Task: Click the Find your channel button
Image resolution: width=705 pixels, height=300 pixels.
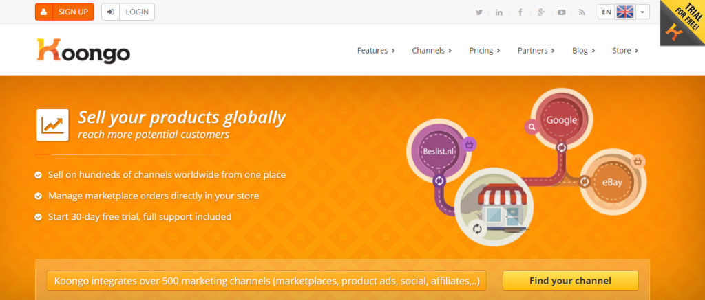Action: click(570, 281)
